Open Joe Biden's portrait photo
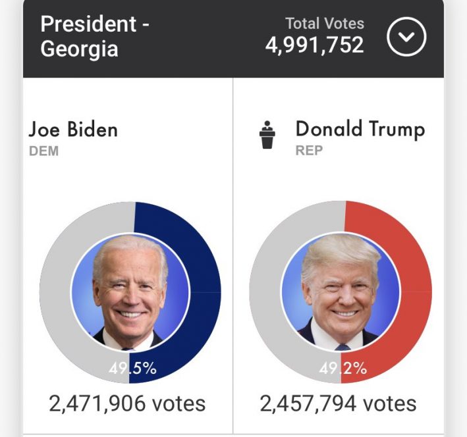 pyautogui.click(x=130, y=293)
